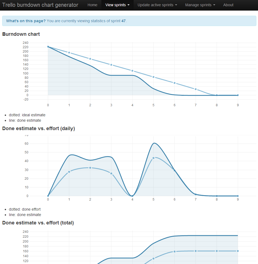Click 'dotted: done effort' legend text
Viewport: 258px width, 264px height.
(25, 209)
